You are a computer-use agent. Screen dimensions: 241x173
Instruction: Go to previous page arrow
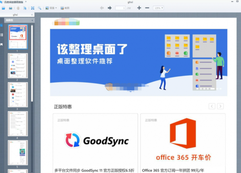coord(102,8)
